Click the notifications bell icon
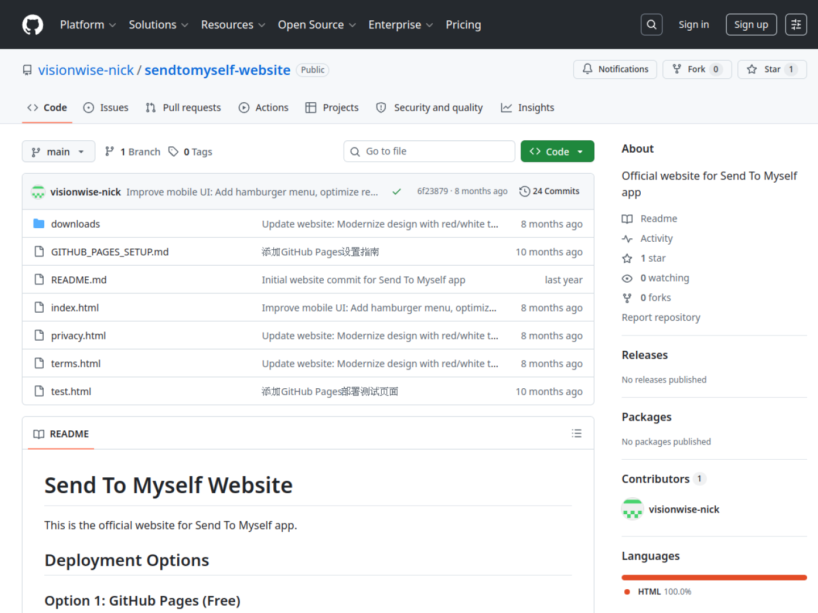Screen dimensions: 818x613 click(x=587, y=69)
